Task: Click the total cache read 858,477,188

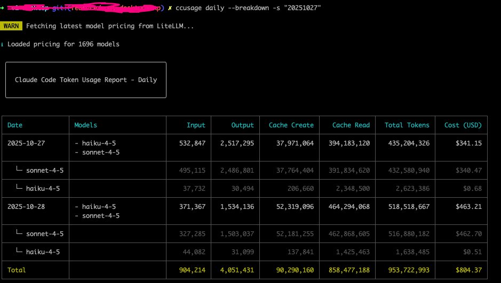Action: coord(349,270)
